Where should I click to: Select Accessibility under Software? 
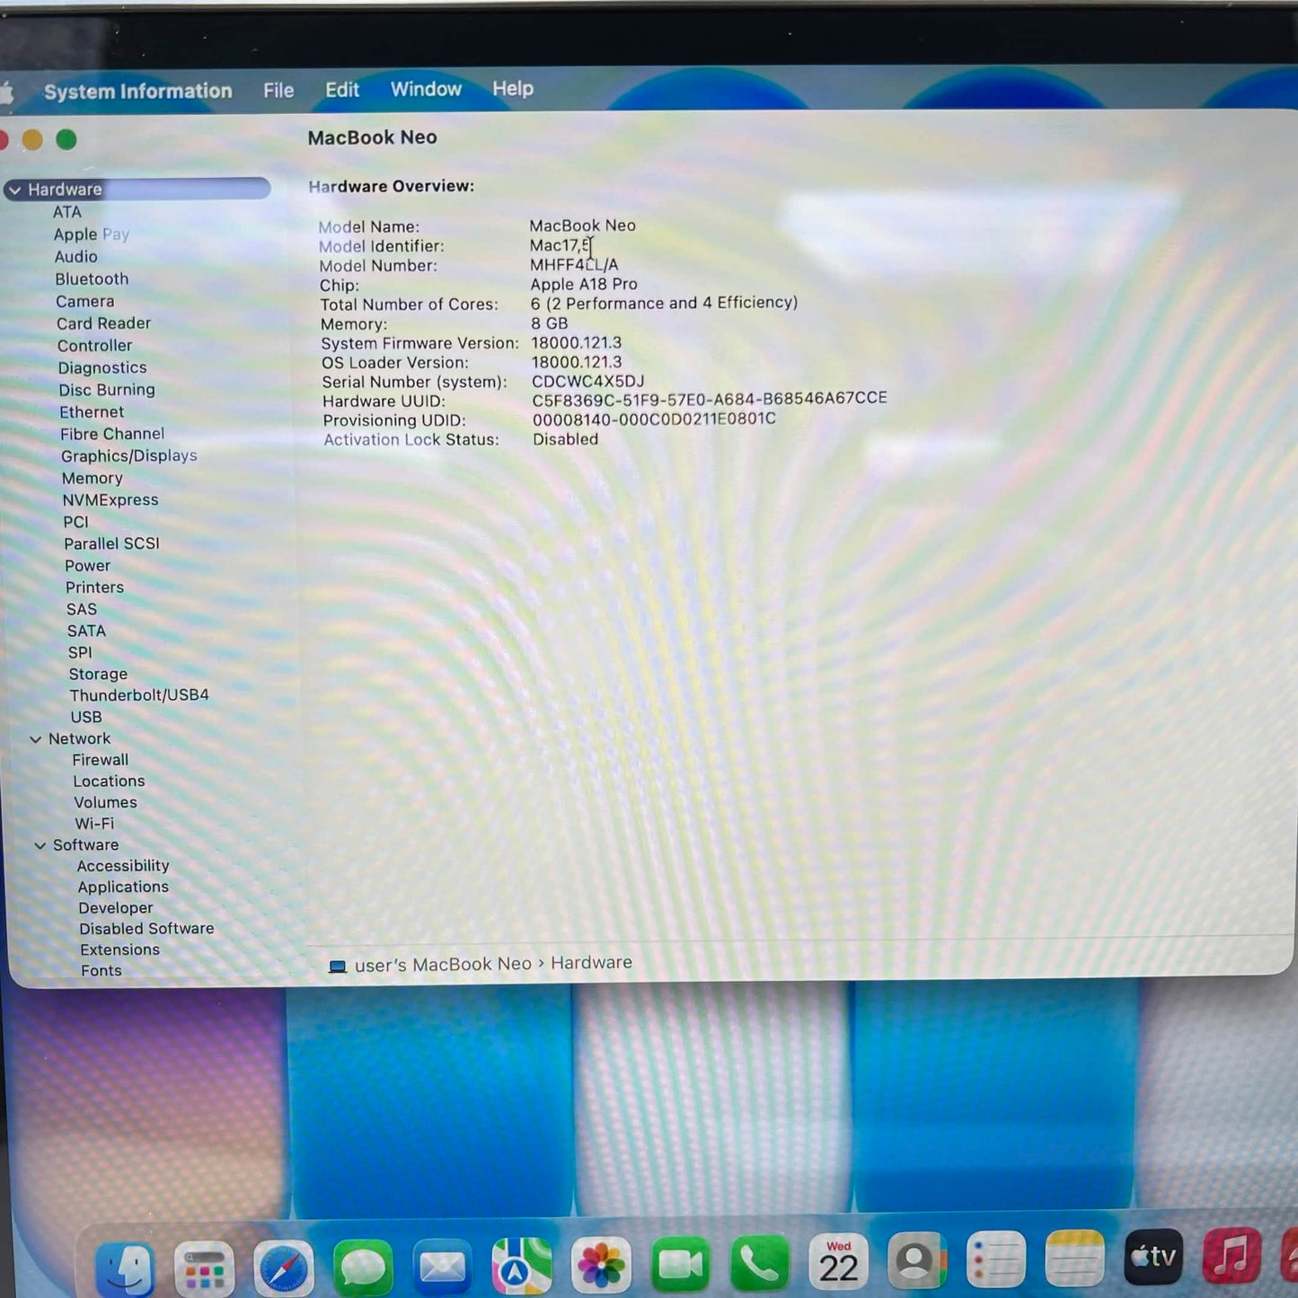pyautogui.click(x=123, y=866)
